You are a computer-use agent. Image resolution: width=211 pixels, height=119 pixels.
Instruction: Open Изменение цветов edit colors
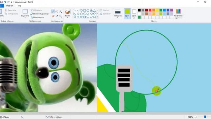pos(178,14)
